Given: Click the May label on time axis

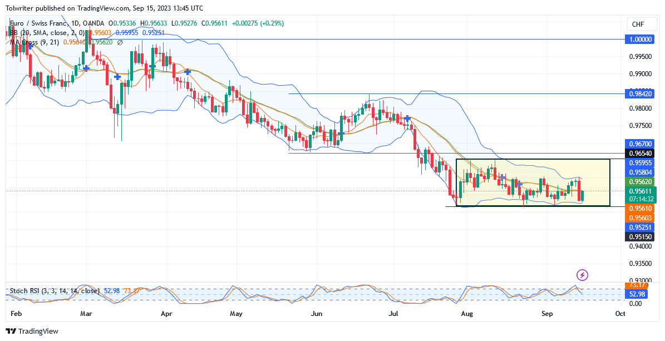Looking at the screenshot, I should (x=236, y=314).
